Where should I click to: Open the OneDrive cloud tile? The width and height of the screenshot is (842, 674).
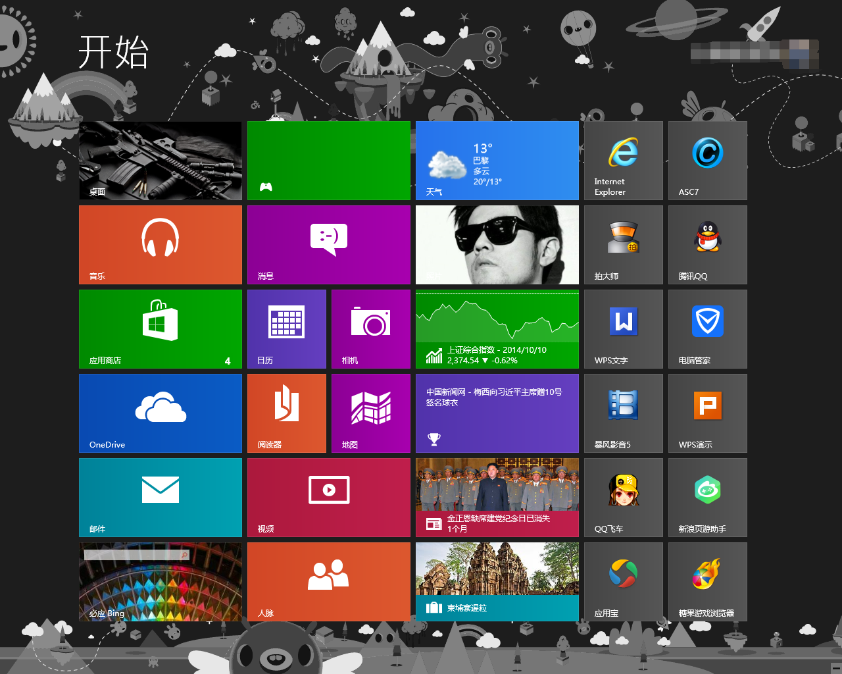click(161, 413)
